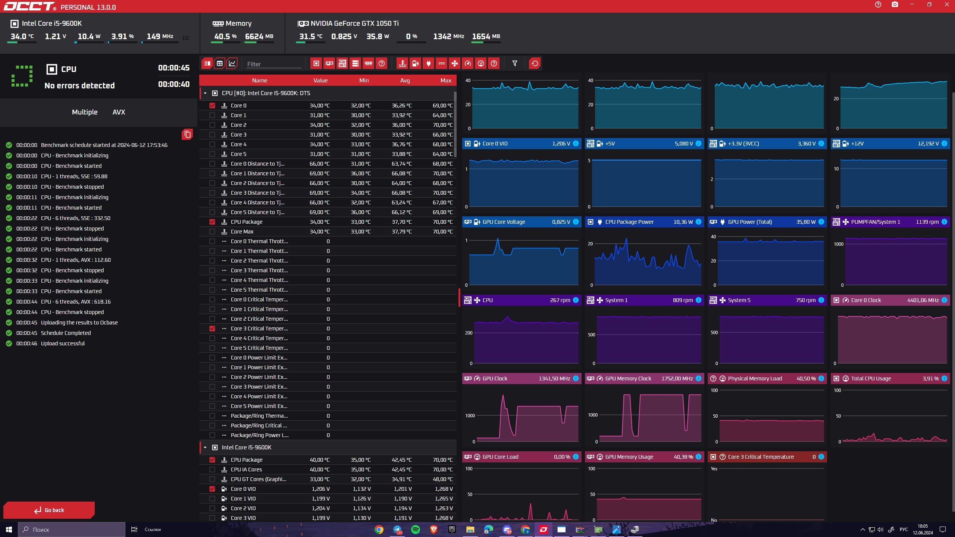
Task: Uncheck the Core 0 VID checkbox
Action: [x=212, y=489]
